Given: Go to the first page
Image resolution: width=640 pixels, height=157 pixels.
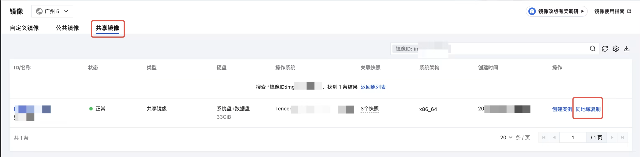Looking at the screenshot, I should pos(544,138).
